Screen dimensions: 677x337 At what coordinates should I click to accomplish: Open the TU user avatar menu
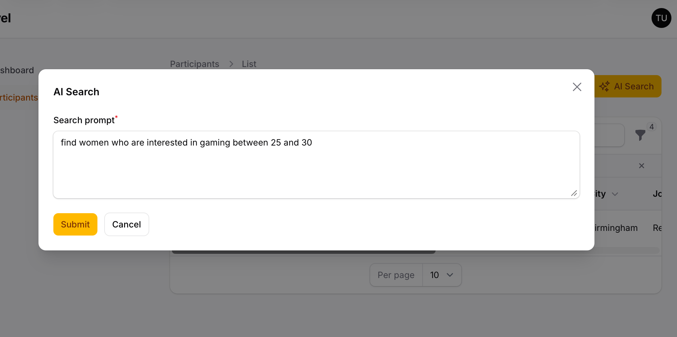click(x=661, y=18)
